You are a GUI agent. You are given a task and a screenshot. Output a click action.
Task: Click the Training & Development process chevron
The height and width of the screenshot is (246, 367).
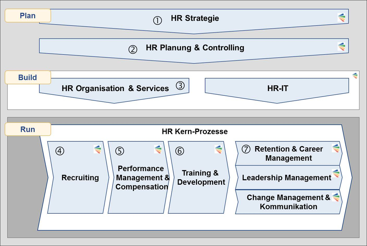tap(199, 177)
